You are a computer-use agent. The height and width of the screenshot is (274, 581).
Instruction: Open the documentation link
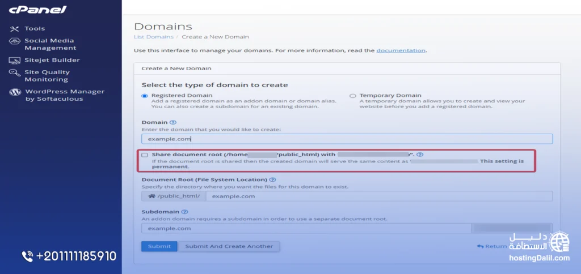(401, 50)
